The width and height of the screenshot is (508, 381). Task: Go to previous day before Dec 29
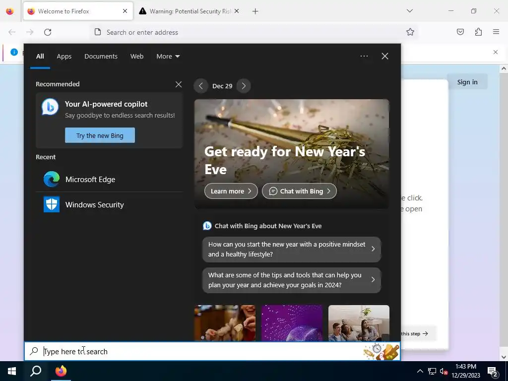pyautogui.click(x=201, y=86)
